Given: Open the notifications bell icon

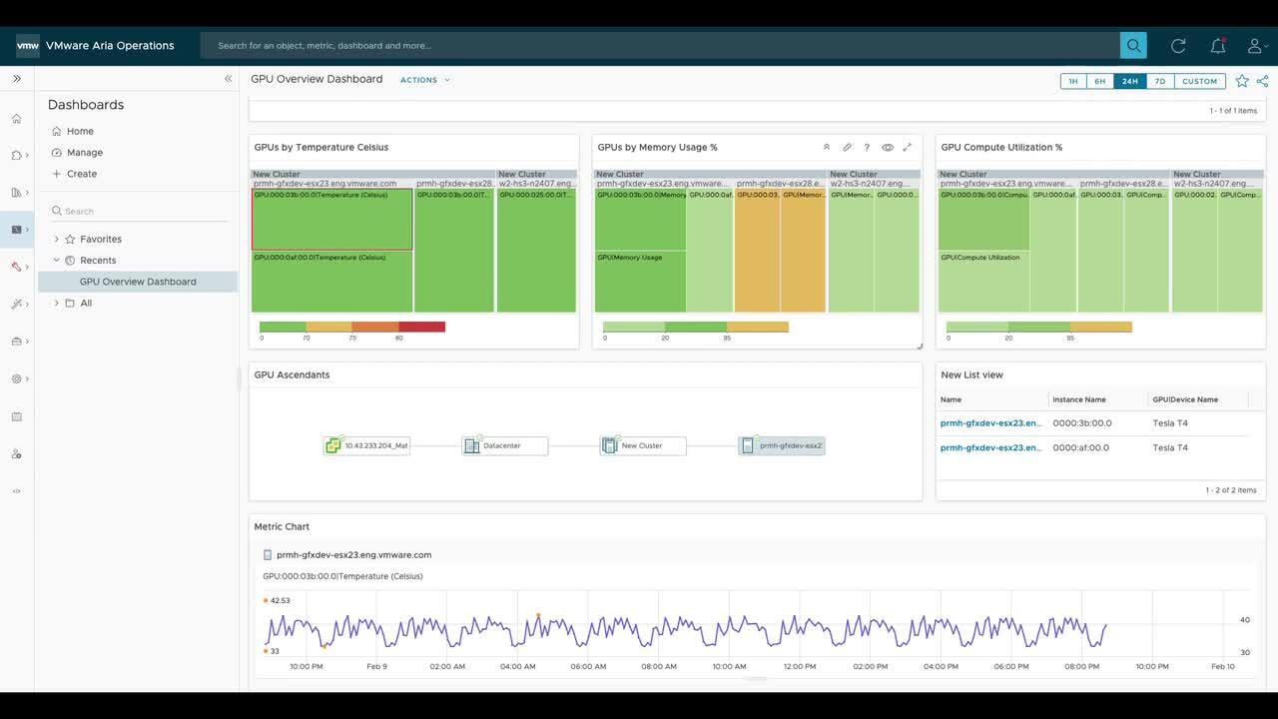Looking at the screenshot, I should click(x=1216, y=44).
